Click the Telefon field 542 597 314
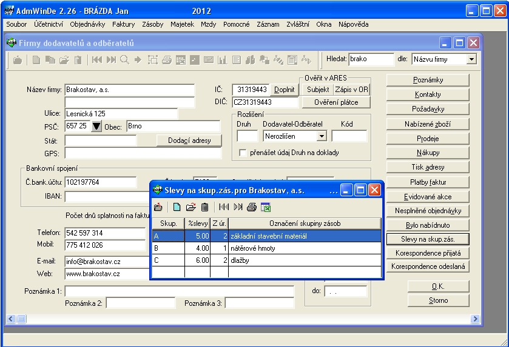Viewport: 509px width, 347px height. click(105, 233)
